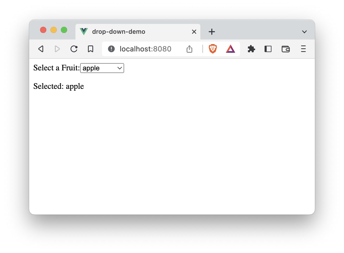The height and width of the screenshot is (253, 344).
Task: Navigate back using the back arrow
Action: pyautogui.click(x=41, y=49)
